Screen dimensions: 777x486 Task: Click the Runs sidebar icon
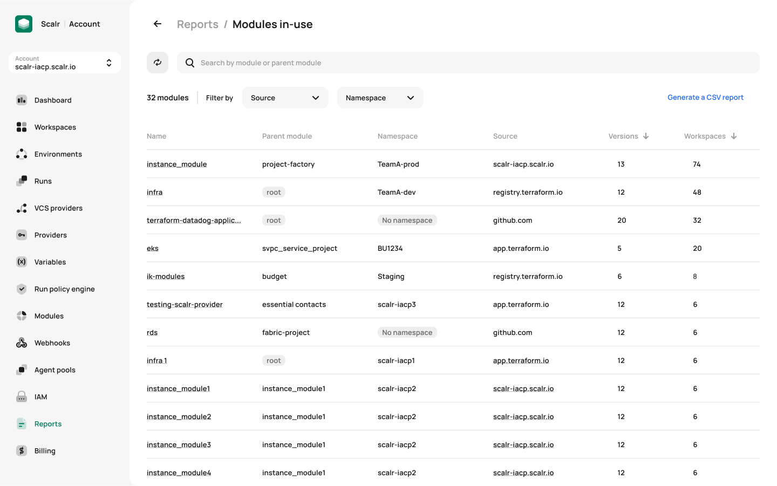tap(22, 181)
